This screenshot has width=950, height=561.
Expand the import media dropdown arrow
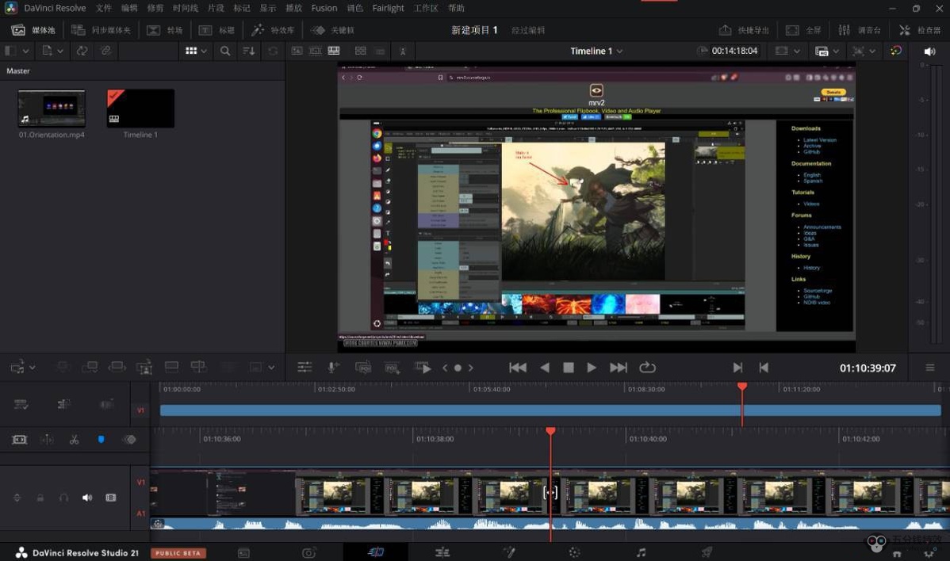pyautogui.click(x=60, y=52)
